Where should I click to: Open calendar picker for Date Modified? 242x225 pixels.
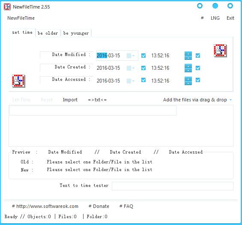[131, 56]
